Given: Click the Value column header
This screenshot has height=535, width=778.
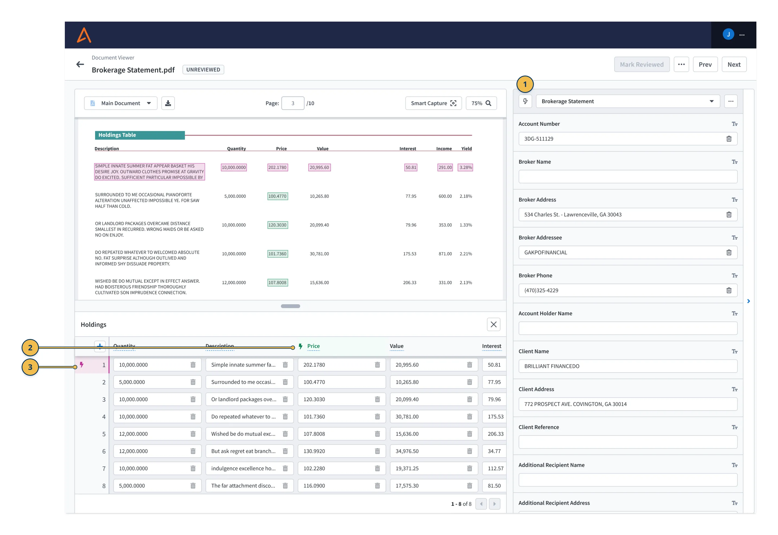Looking at the screenshot, I should coord(396,346).
